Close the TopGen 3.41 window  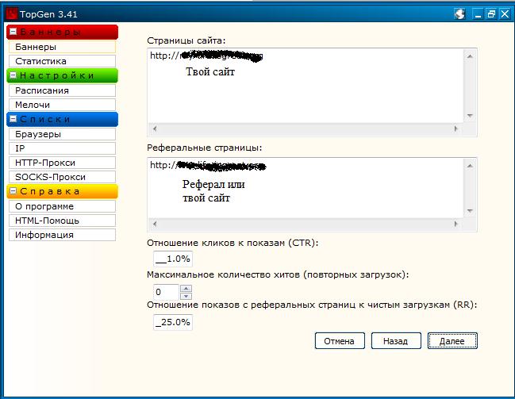point(505,14)
